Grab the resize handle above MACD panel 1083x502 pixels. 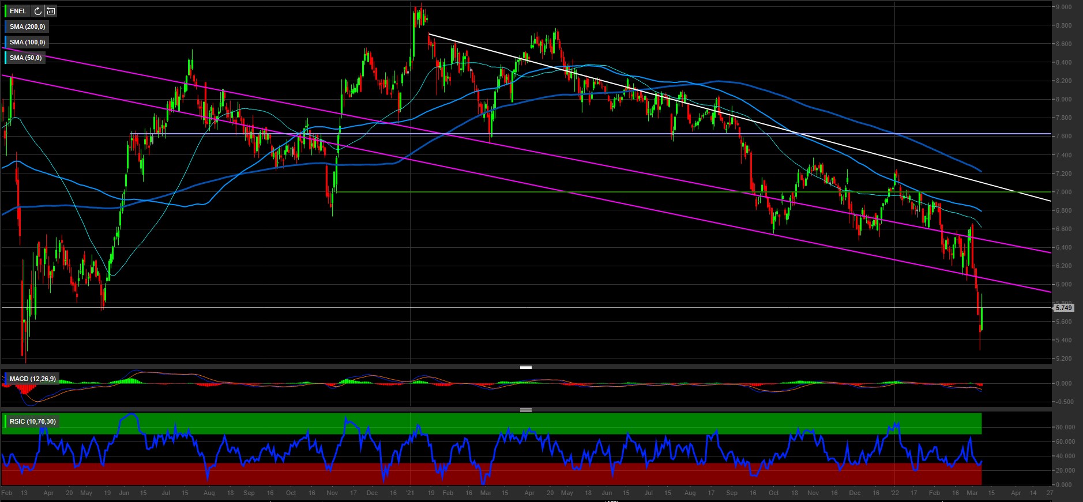pyautogui.click(x=525, y=367)
